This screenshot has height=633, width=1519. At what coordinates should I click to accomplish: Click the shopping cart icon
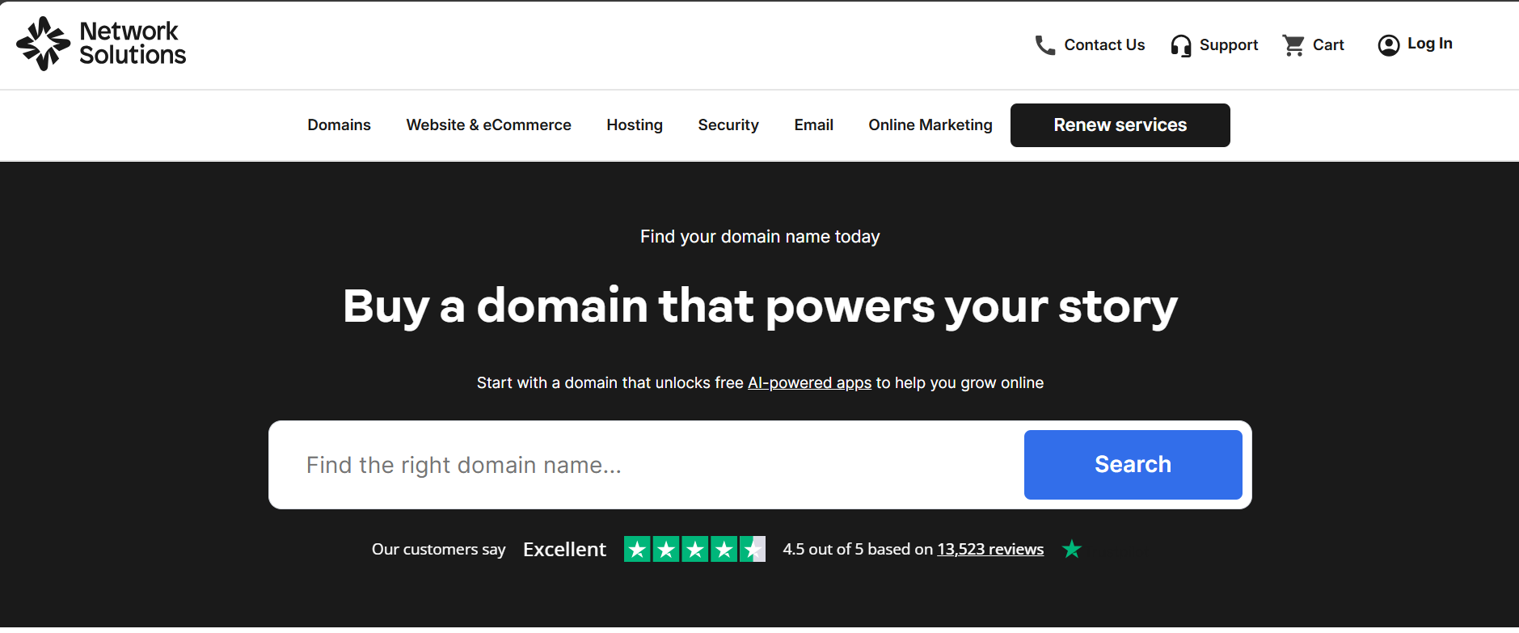click(1293, 45)
